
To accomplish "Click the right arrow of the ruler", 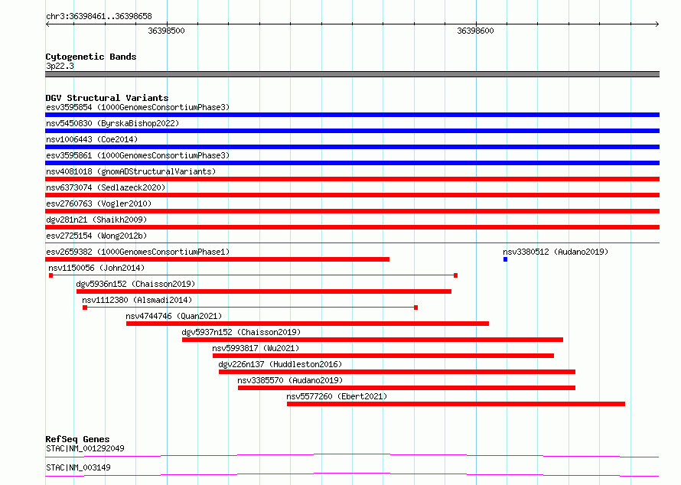I will tap(657, 24).
